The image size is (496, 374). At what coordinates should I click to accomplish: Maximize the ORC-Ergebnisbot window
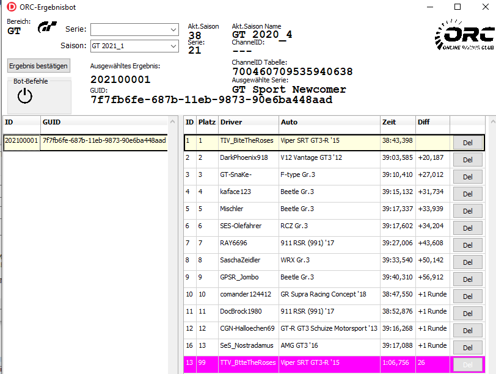(458, 7)
